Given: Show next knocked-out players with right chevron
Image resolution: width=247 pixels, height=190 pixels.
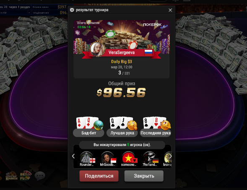Looking at the screenshot, I should (x=170, y=156).
